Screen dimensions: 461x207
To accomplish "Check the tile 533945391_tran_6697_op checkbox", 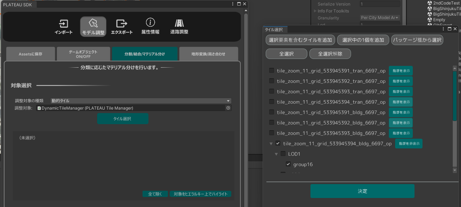I will point(272,71).
